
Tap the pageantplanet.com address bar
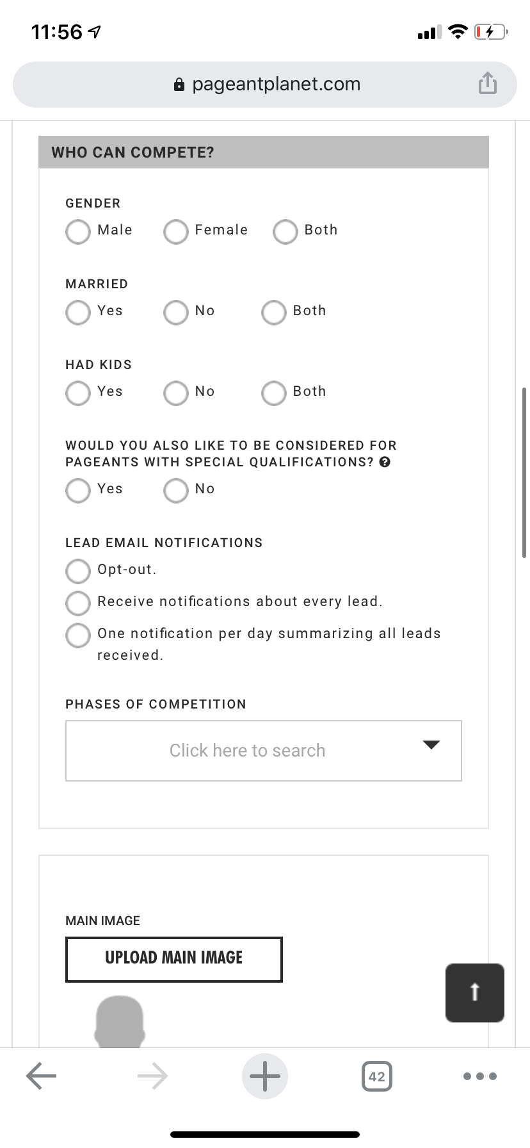pos(265,85)
